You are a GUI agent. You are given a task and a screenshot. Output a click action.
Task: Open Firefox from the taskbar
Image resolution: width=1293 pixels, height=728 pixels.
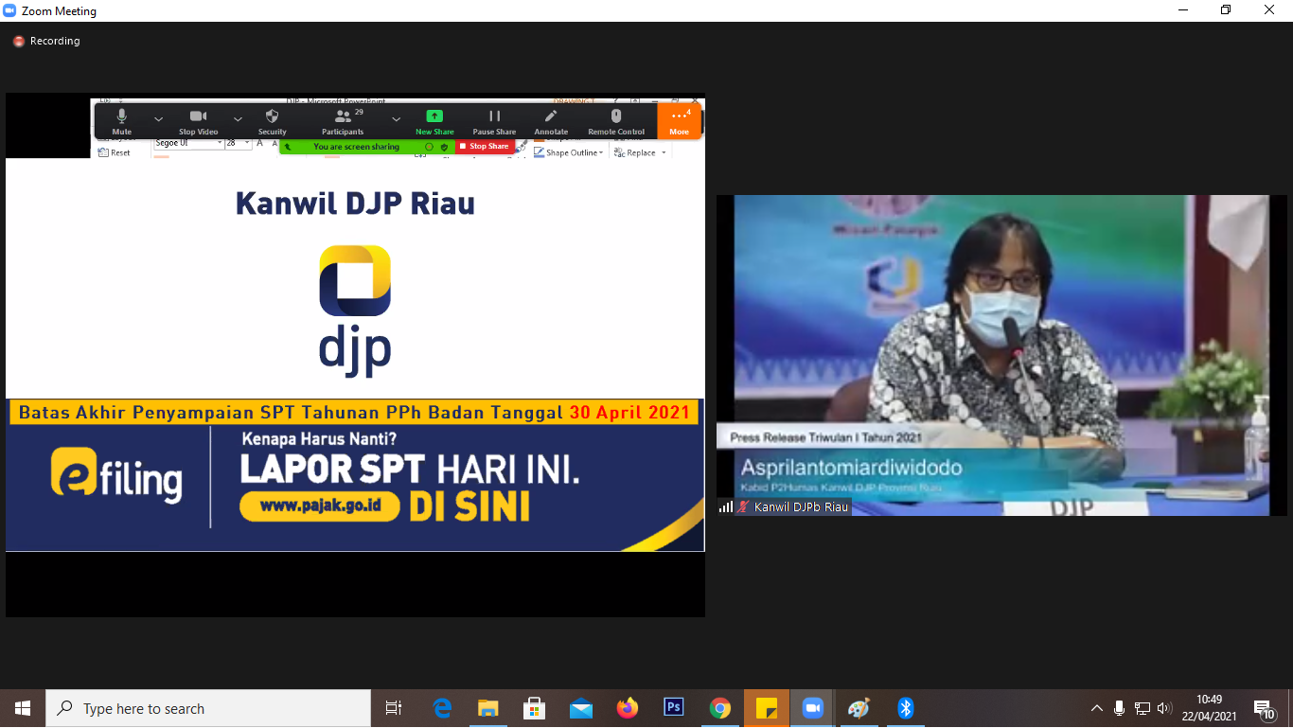click(627, 708)
